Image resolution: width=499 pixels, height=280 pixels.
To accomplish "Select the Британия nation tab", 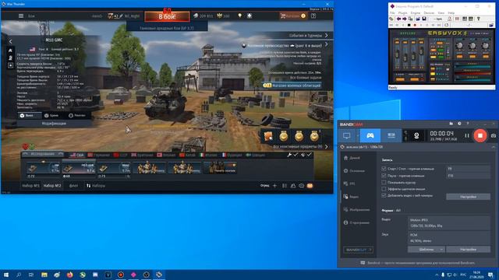I will (142, 155).
